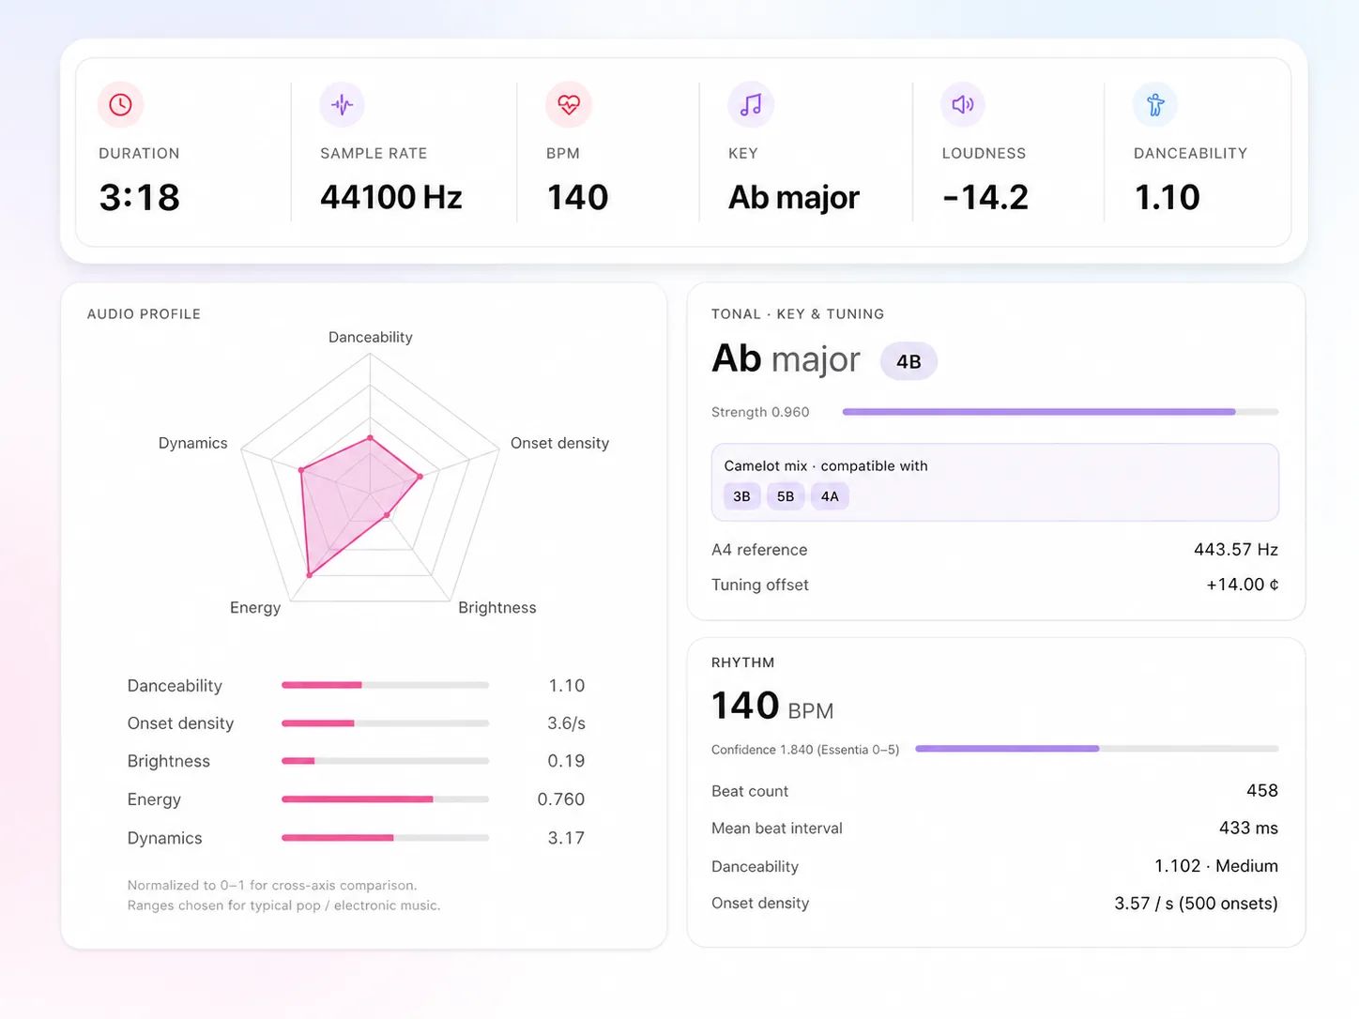The width and height of the screenshot is (1359, 1019).
Task: Click the Energy vertex on radar chart
Action: pyautogui.click(x=309, y=575)
